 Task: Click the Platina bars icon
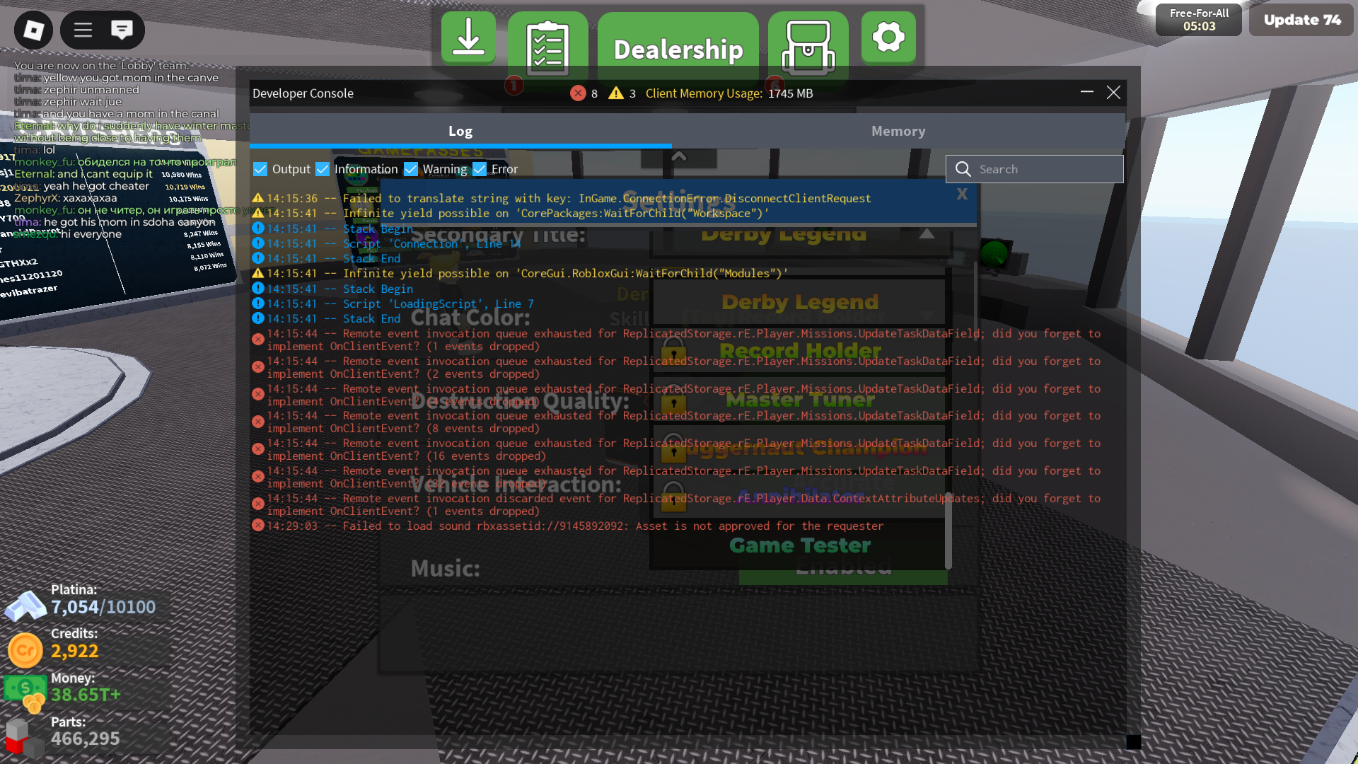tap(25, 606)
